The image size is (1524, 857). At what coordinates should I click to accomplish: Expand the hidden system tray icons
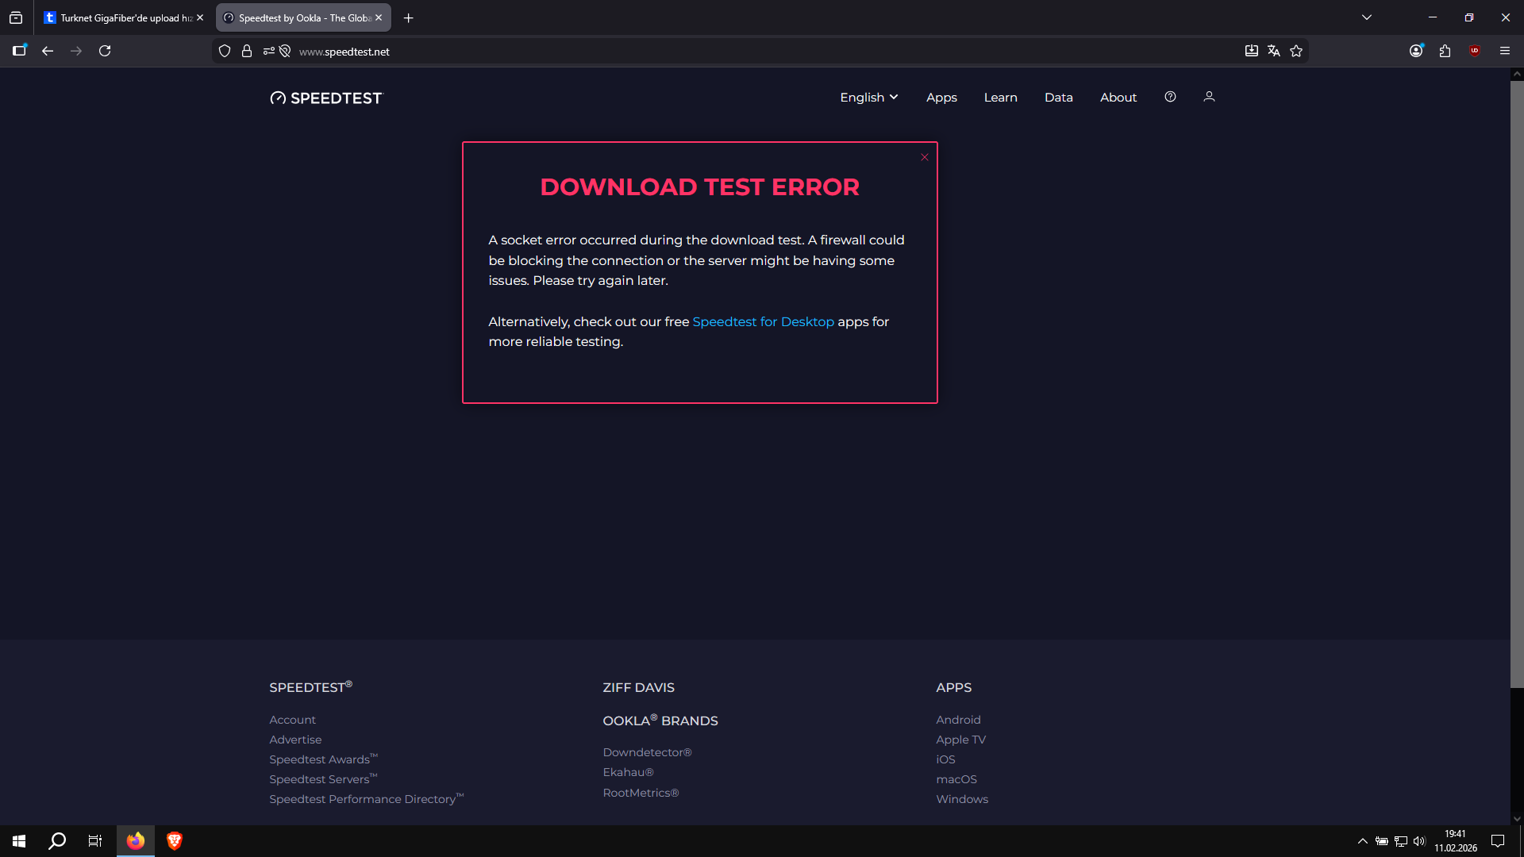pos(1363,841)
